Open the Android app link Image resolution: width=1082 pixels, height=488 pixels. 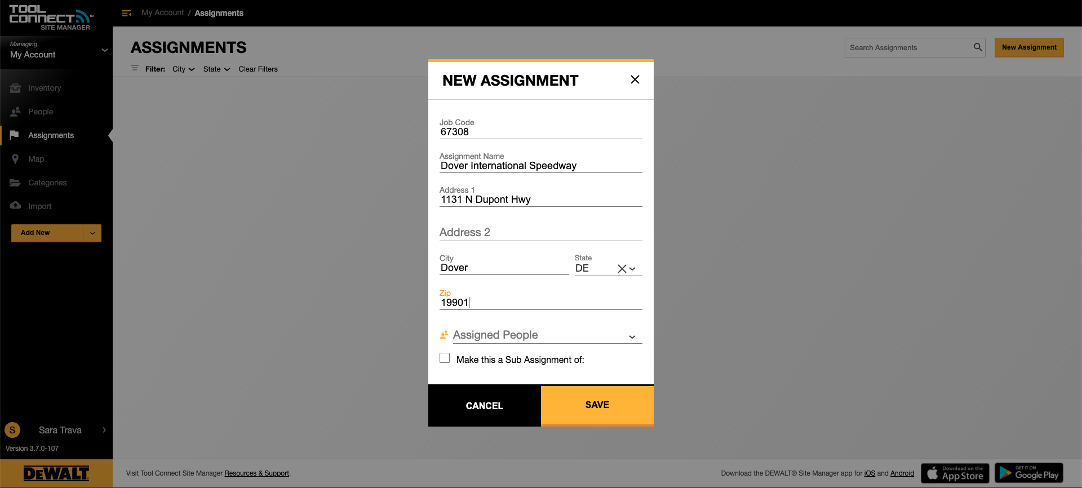coord(902,473)
